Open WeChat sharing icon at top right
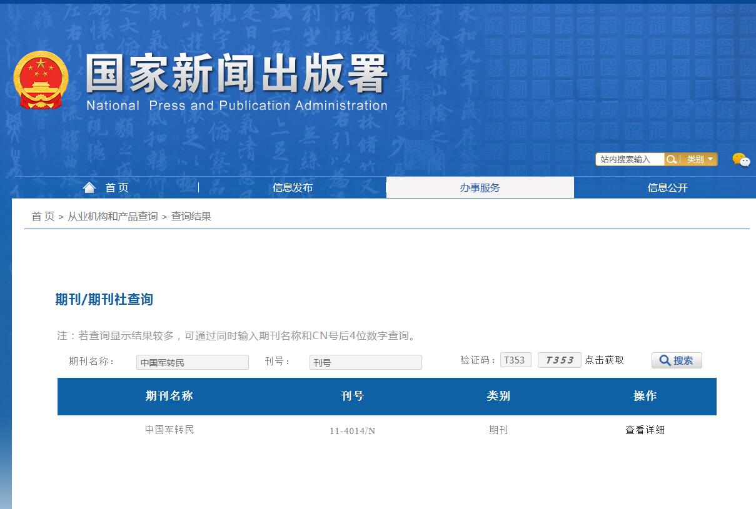Screen dimensions: 756x509 click(x=741, y=161)
